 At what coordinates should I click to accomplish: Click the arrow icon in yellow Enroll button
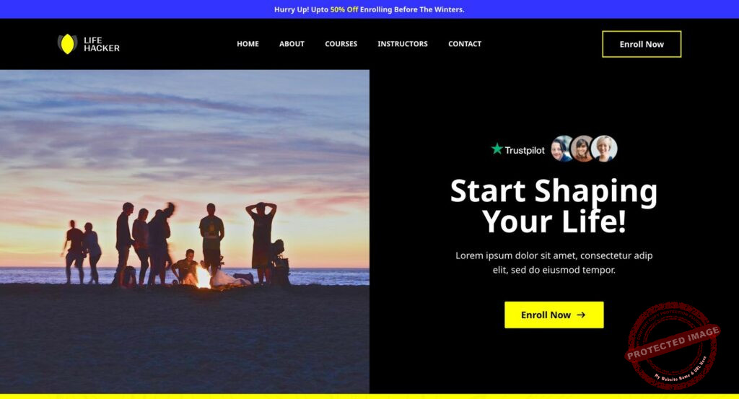tap(581, 315)
